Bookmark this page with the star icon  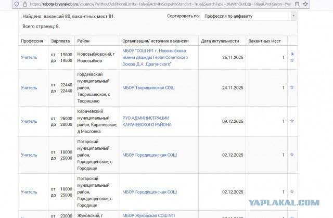coord(305,4)
